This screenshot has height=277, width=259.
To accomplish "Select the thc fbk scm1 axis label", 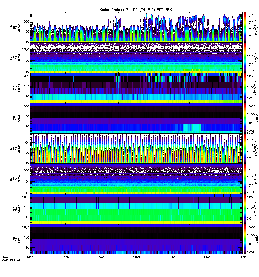I will click(x=17, y=239).
